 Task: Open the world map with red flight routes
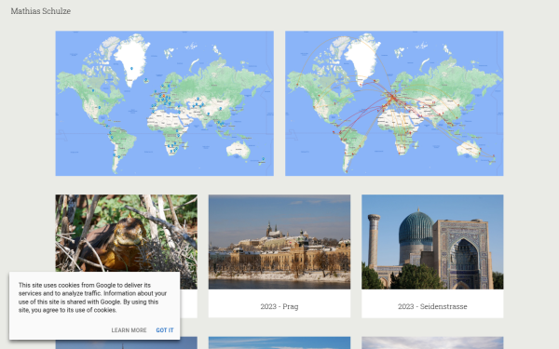(x=394, y=103)
